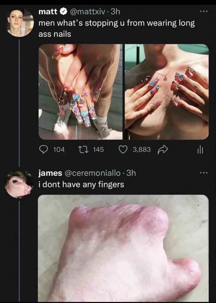Open left photo of decorated nails
Screen dimensions: 216x303
80,92
